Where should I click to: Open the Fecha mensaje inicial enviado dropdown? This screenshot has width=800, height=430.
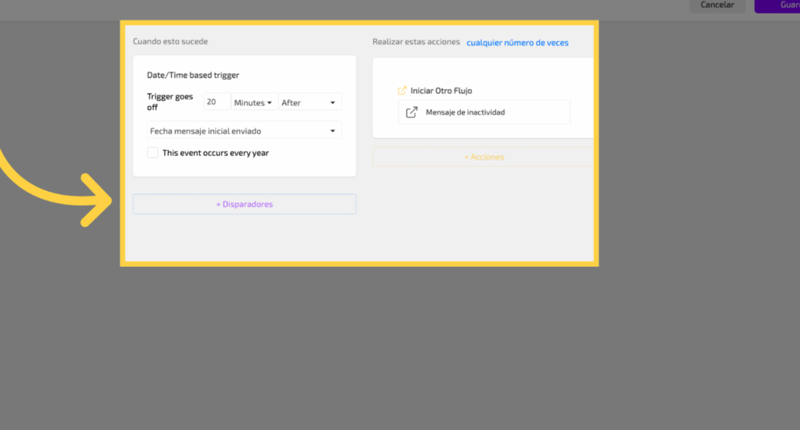244,130
